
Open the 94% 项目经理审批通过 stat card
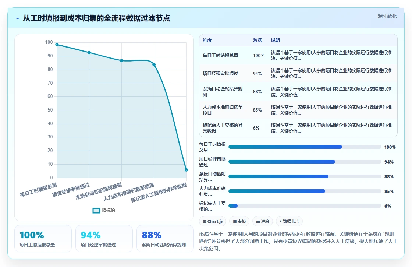tap(104, 239)
